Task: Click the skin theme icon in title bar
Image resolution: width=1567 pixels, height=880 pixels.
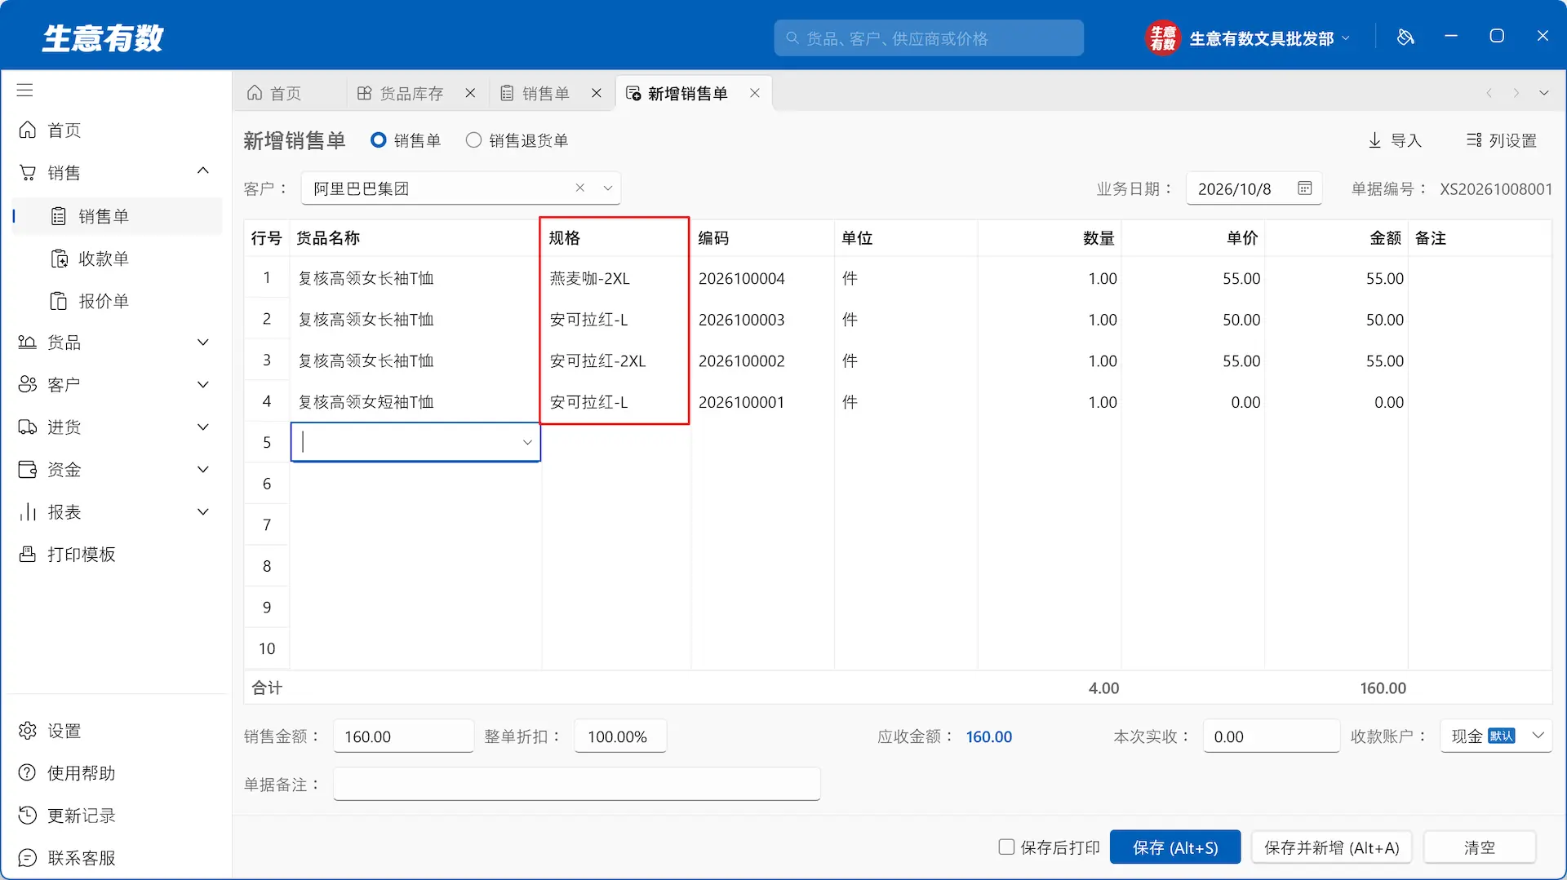Action: [x=1405, y=37]
